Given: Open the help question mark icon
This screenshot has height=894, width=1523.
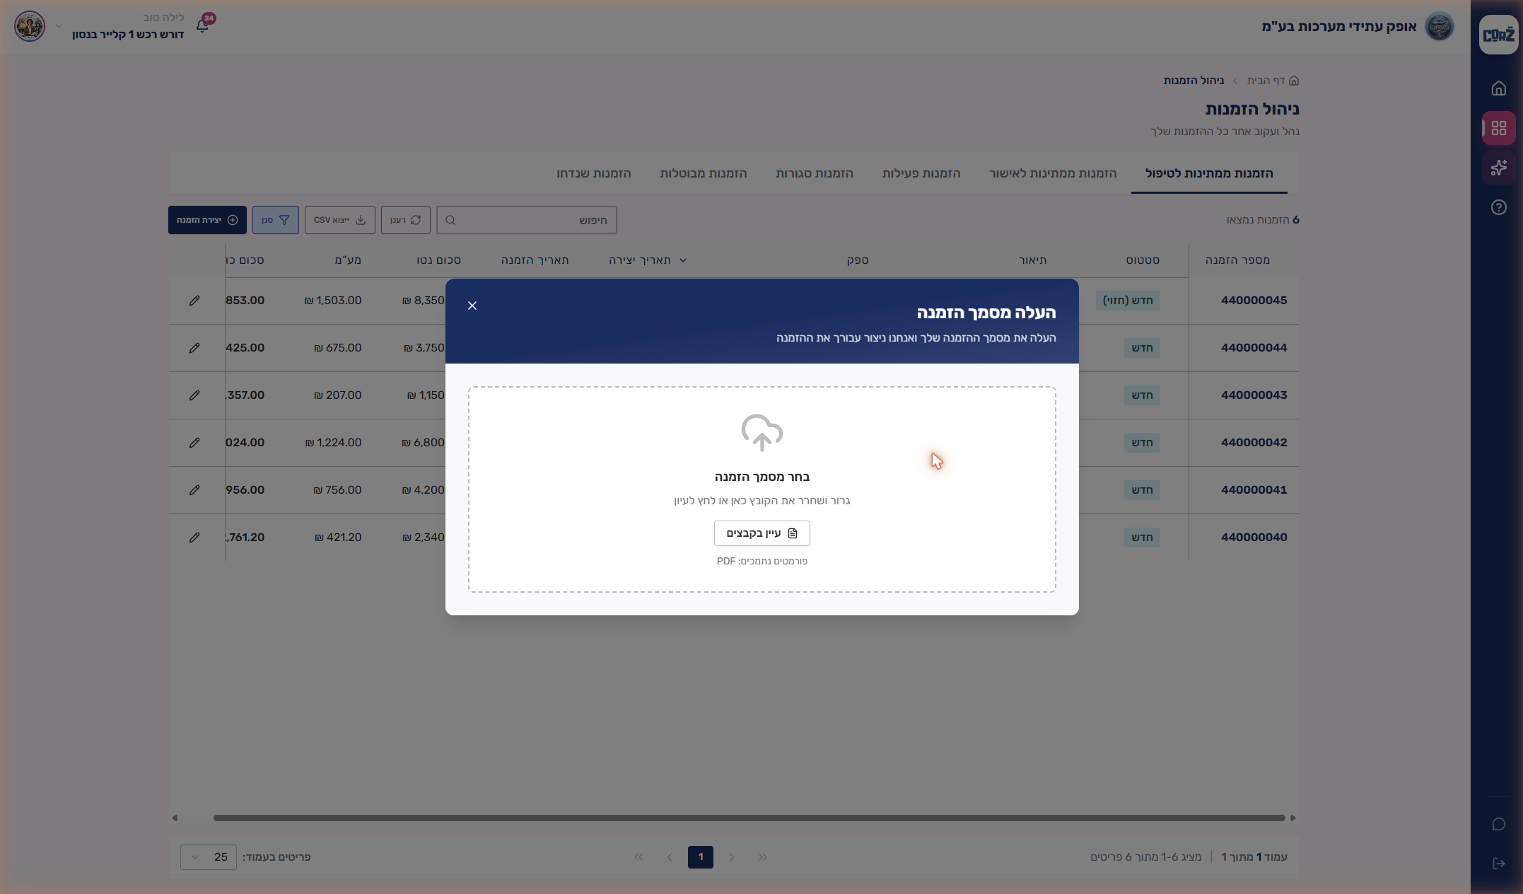Looking at the screenshot, I should [1498, 207].
